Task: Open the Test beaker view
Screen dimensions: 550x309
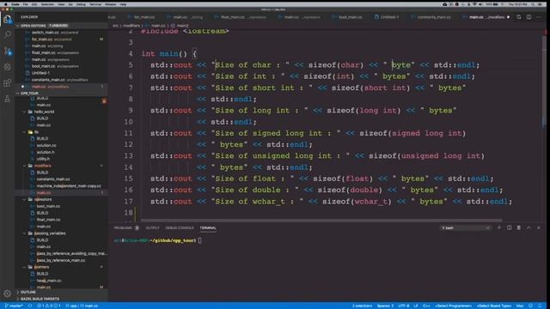Action: point(8,99)
